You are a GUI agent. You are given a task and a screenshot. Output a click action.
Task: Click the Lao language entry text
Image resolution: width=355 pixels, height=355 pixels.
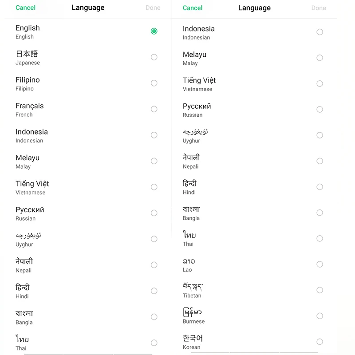point(189,261)
